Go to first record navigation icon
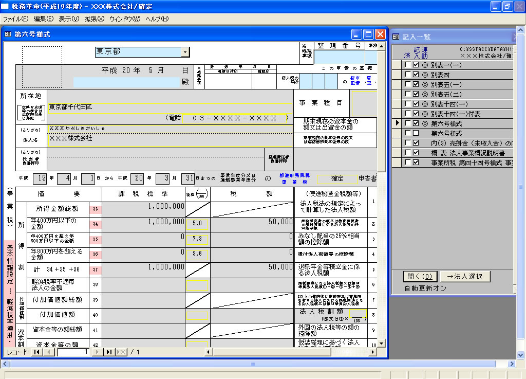Image resolution: width=526 pixels, height=379 pixels. click(37, 352)
